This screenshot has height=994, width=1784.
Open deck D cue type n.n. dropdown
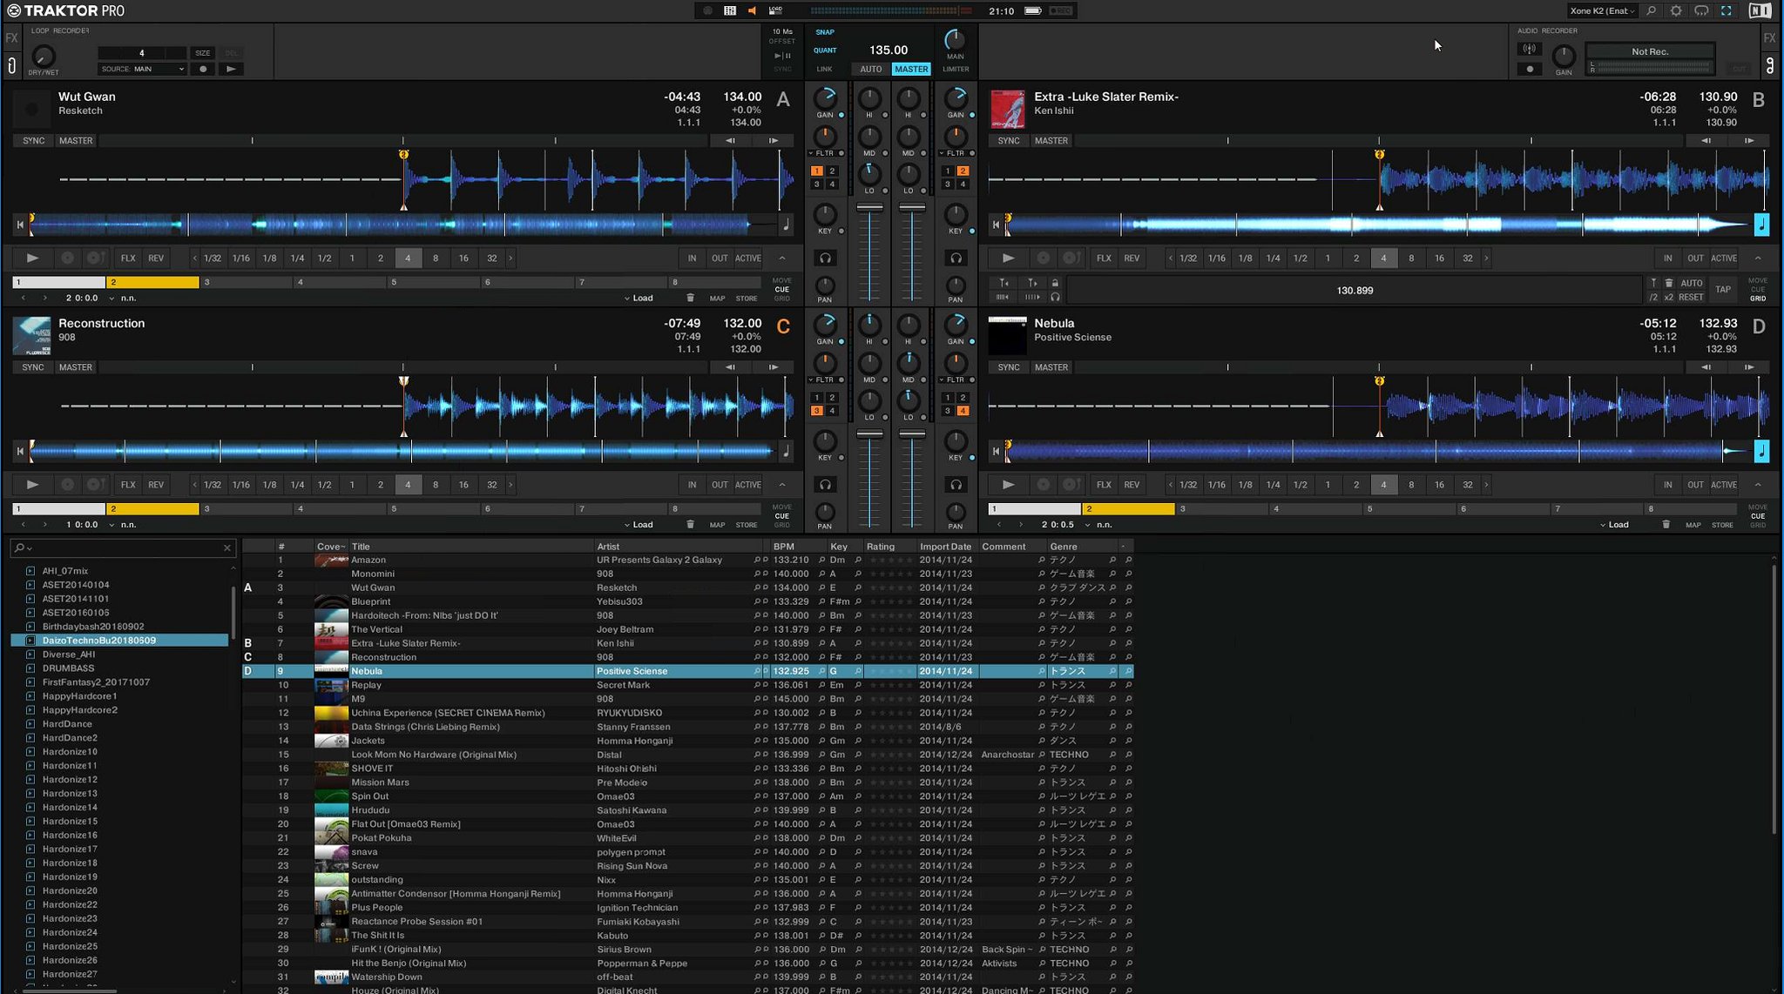point(1098,524)
